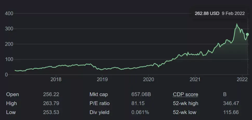
Task: Click the 2020 axis year label
Action: point(149,79)
